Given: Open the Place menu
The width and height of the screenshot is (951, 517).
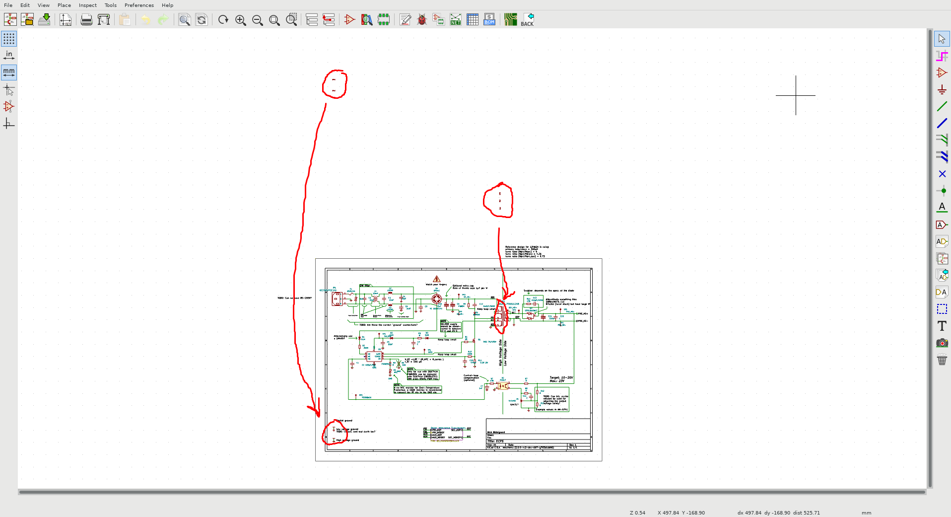Looking at the screenshot, I should pos(64,5).
